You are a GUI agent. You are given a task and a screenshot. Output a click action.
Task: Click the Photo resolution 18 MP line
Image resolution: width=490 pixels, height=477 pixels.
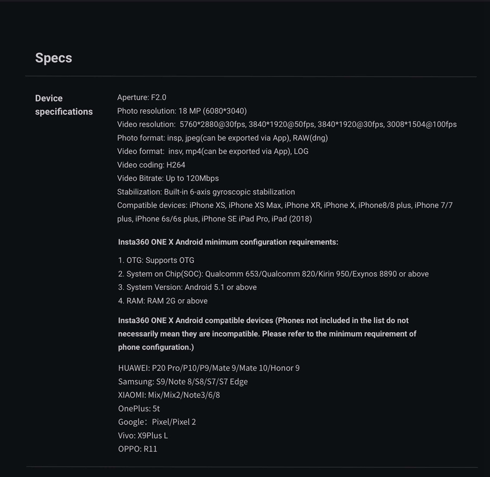coord(182,111)
